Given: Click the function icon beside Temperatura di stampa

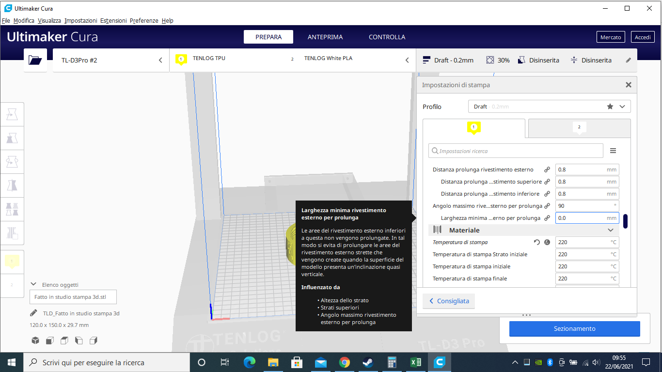Looking at the screenshot, I should tap(547, 242).
